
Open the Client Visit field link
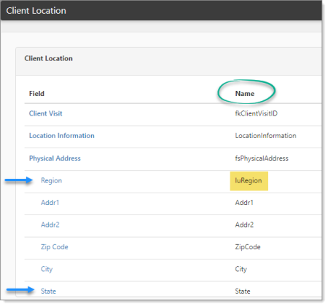pos(46,113)
